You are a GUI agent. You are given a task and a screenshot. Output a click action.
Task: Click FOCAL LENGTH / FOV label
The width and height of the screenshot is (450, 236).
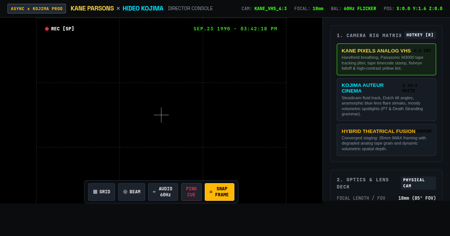pyautogui.click(x=361, y=198)
